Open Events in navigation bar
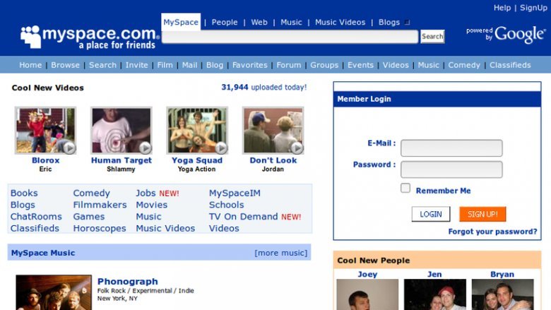Screen dimensions: 551x310 coord(360,65)
